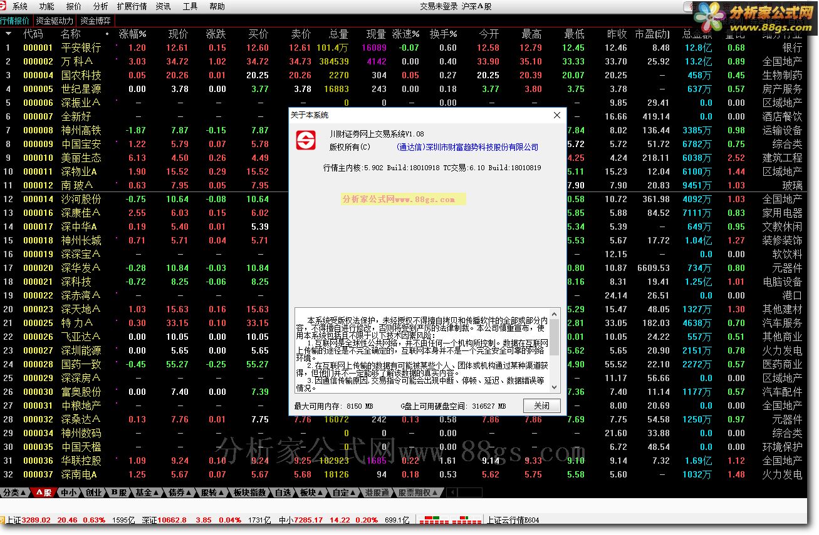819x535 pixels.
Task: Click the small icon before 上证 in status bar
Action: point(3,520)
